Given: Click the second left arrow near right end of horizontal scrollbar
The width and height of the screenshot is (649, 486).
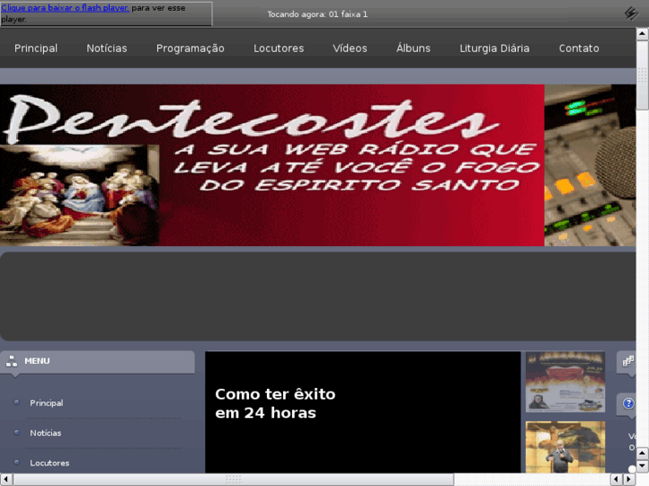Looking at the screenshot, I should click(x=617, y=480).
